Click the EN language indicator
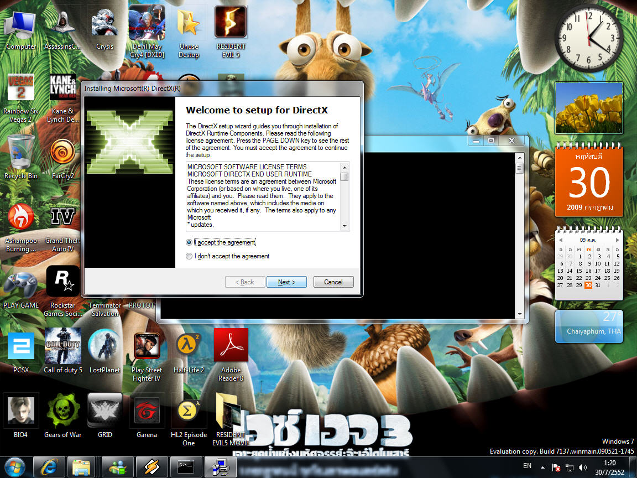This screenshot has height=478, width=637. tap(527, 466)
